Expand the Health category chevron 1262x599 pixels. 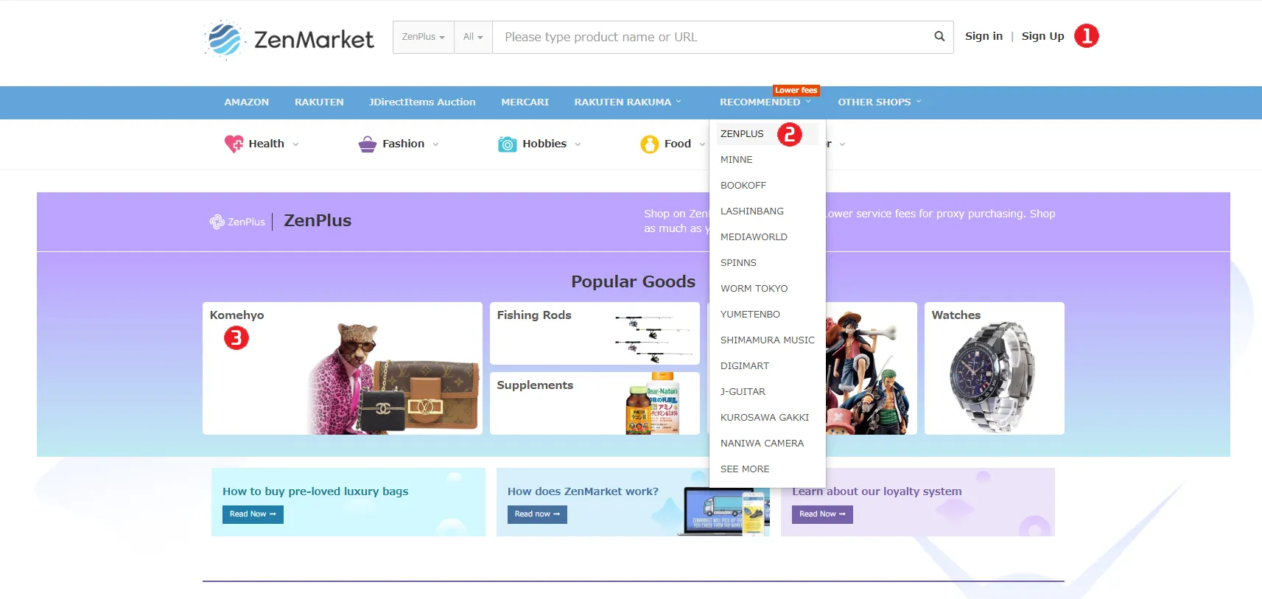(x=295, y=144)
